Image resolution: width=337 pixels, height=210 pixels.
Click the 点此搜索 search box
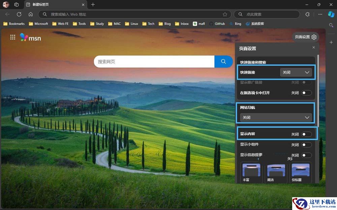267,14
